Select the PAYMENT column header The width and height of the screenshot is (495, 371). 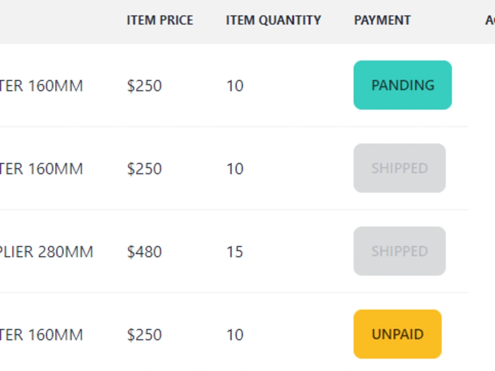382,20
